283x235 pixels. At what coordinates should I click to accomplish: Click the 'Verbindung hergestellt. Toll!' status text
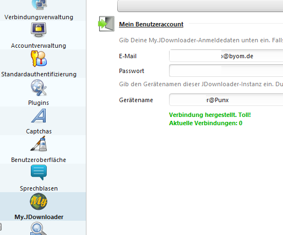point(210,115)
